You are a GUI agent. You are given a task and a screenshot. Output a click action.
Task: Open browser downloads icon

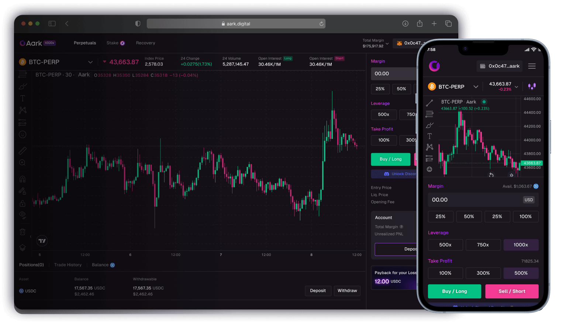click(x=405, y=24)
